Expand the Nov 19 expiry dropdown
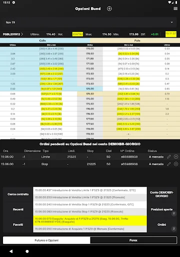The height and width of the screenshot is (257, 180). click(90, 22)
